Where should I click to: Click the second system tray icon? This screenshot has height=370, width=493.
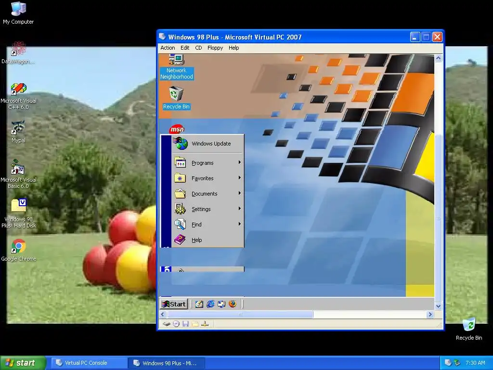coord(457,363)
